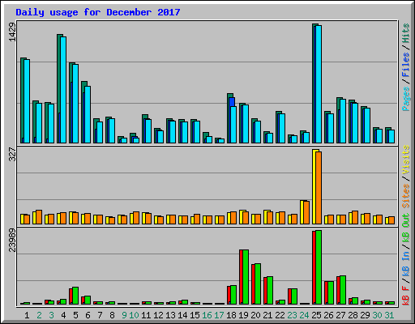Click green day label 3
This screenshot has height=324, width=415.
51,315
